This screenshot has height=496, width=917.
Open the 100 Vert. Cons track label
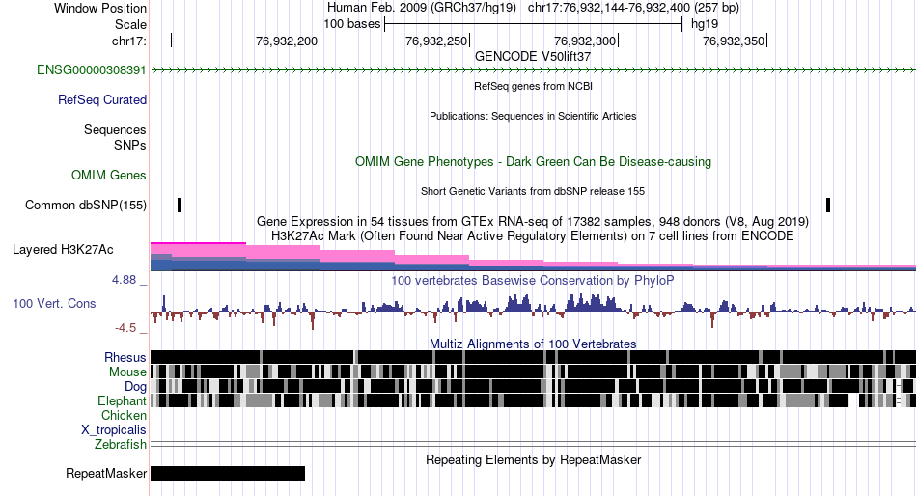tap(54, 304)
